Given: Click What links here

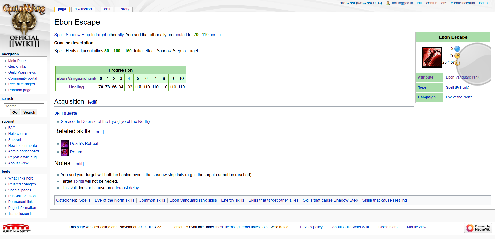Looking at the screenshot, I should click(x=21, y=178).
